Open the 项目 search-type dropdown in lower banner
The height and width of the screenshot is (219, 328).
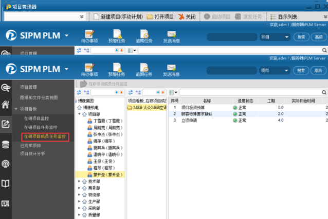click(275, 71)
